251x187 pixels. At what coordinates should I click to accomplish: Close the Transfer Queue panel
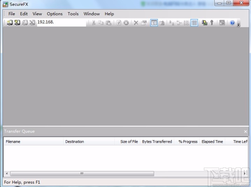[245, 132]
